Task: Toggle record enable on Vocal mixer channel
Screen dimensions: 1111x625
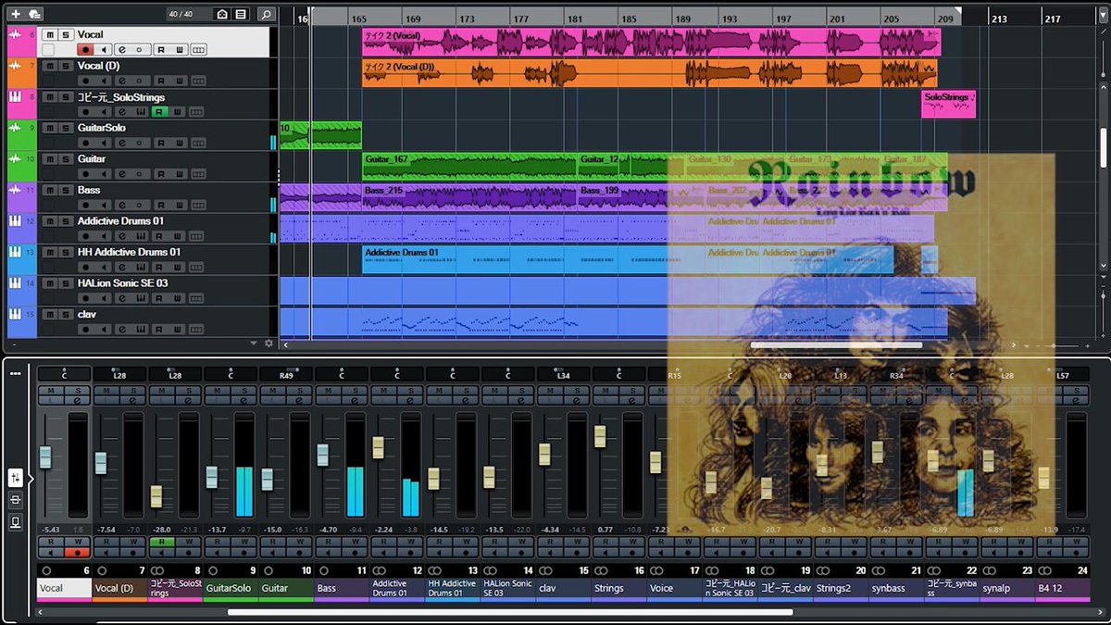Action: (78, 553)
